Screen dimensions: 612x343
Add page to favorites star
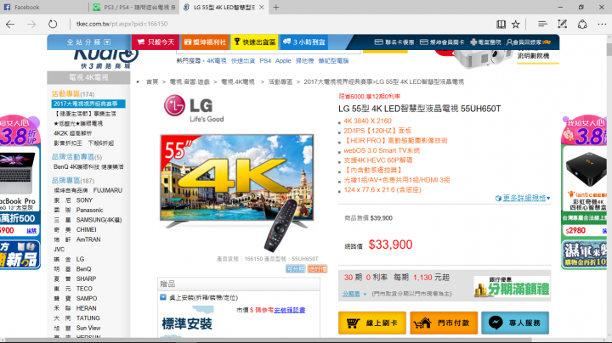tap(516, 24)
